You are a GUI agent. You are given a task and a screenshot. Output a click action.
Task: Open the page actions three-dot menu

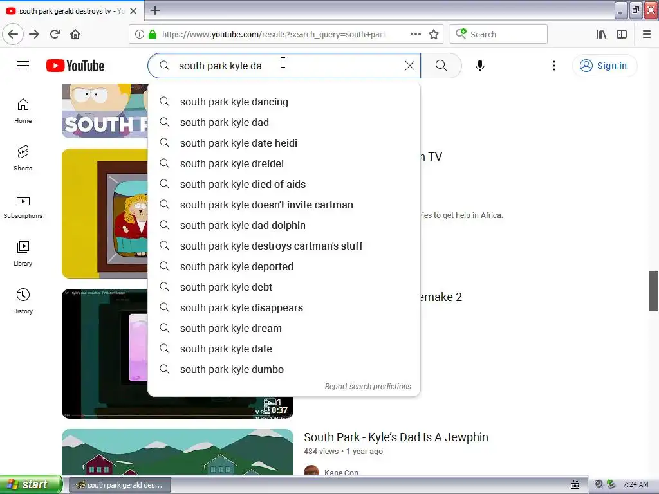(415, 34)
